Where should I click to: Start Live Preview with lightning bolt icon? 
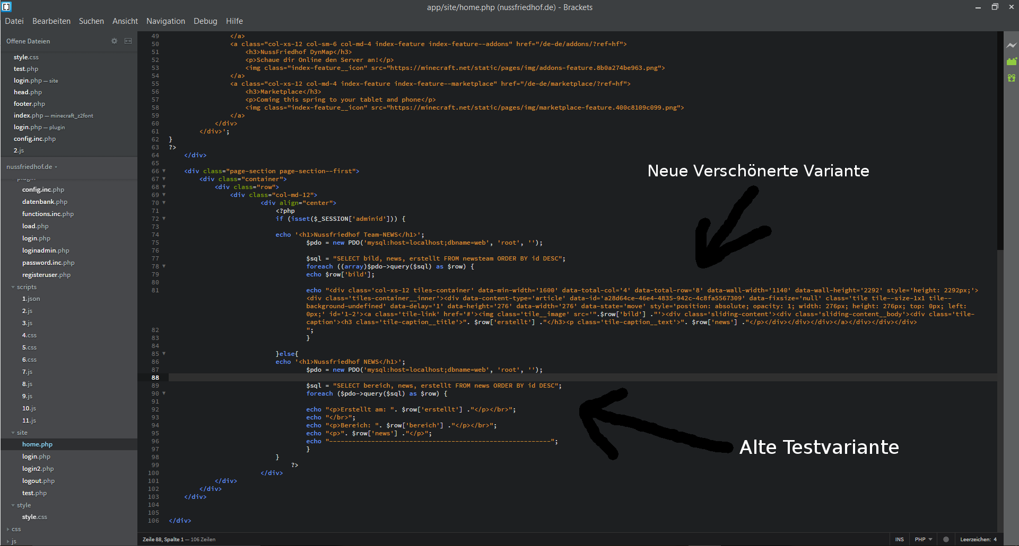[x=1012, y=46]
